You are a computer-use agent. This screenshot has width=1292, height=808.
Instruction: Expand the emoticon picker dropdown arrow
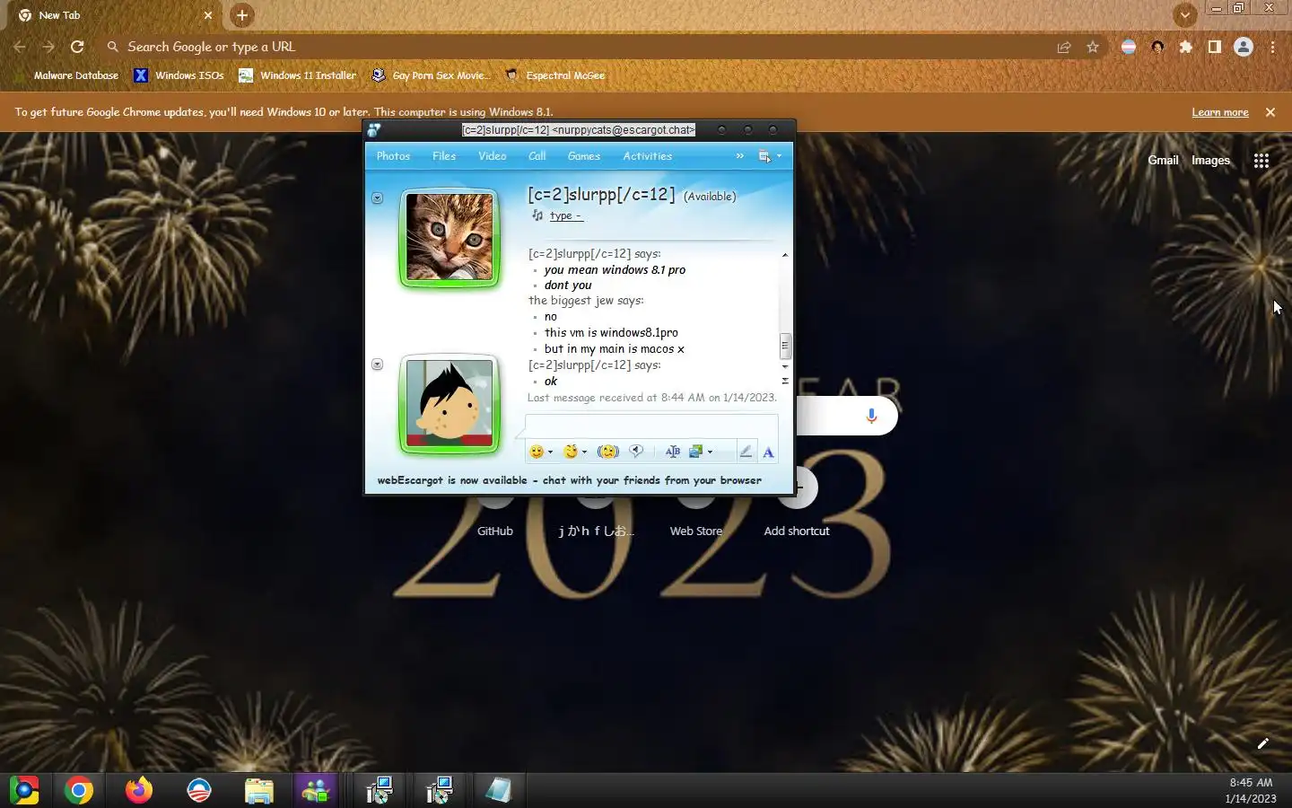(x=550, y=452)
